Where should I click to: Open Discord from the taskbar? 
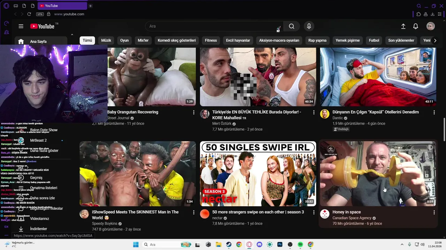pyautogui.click(x=259, y=245)
